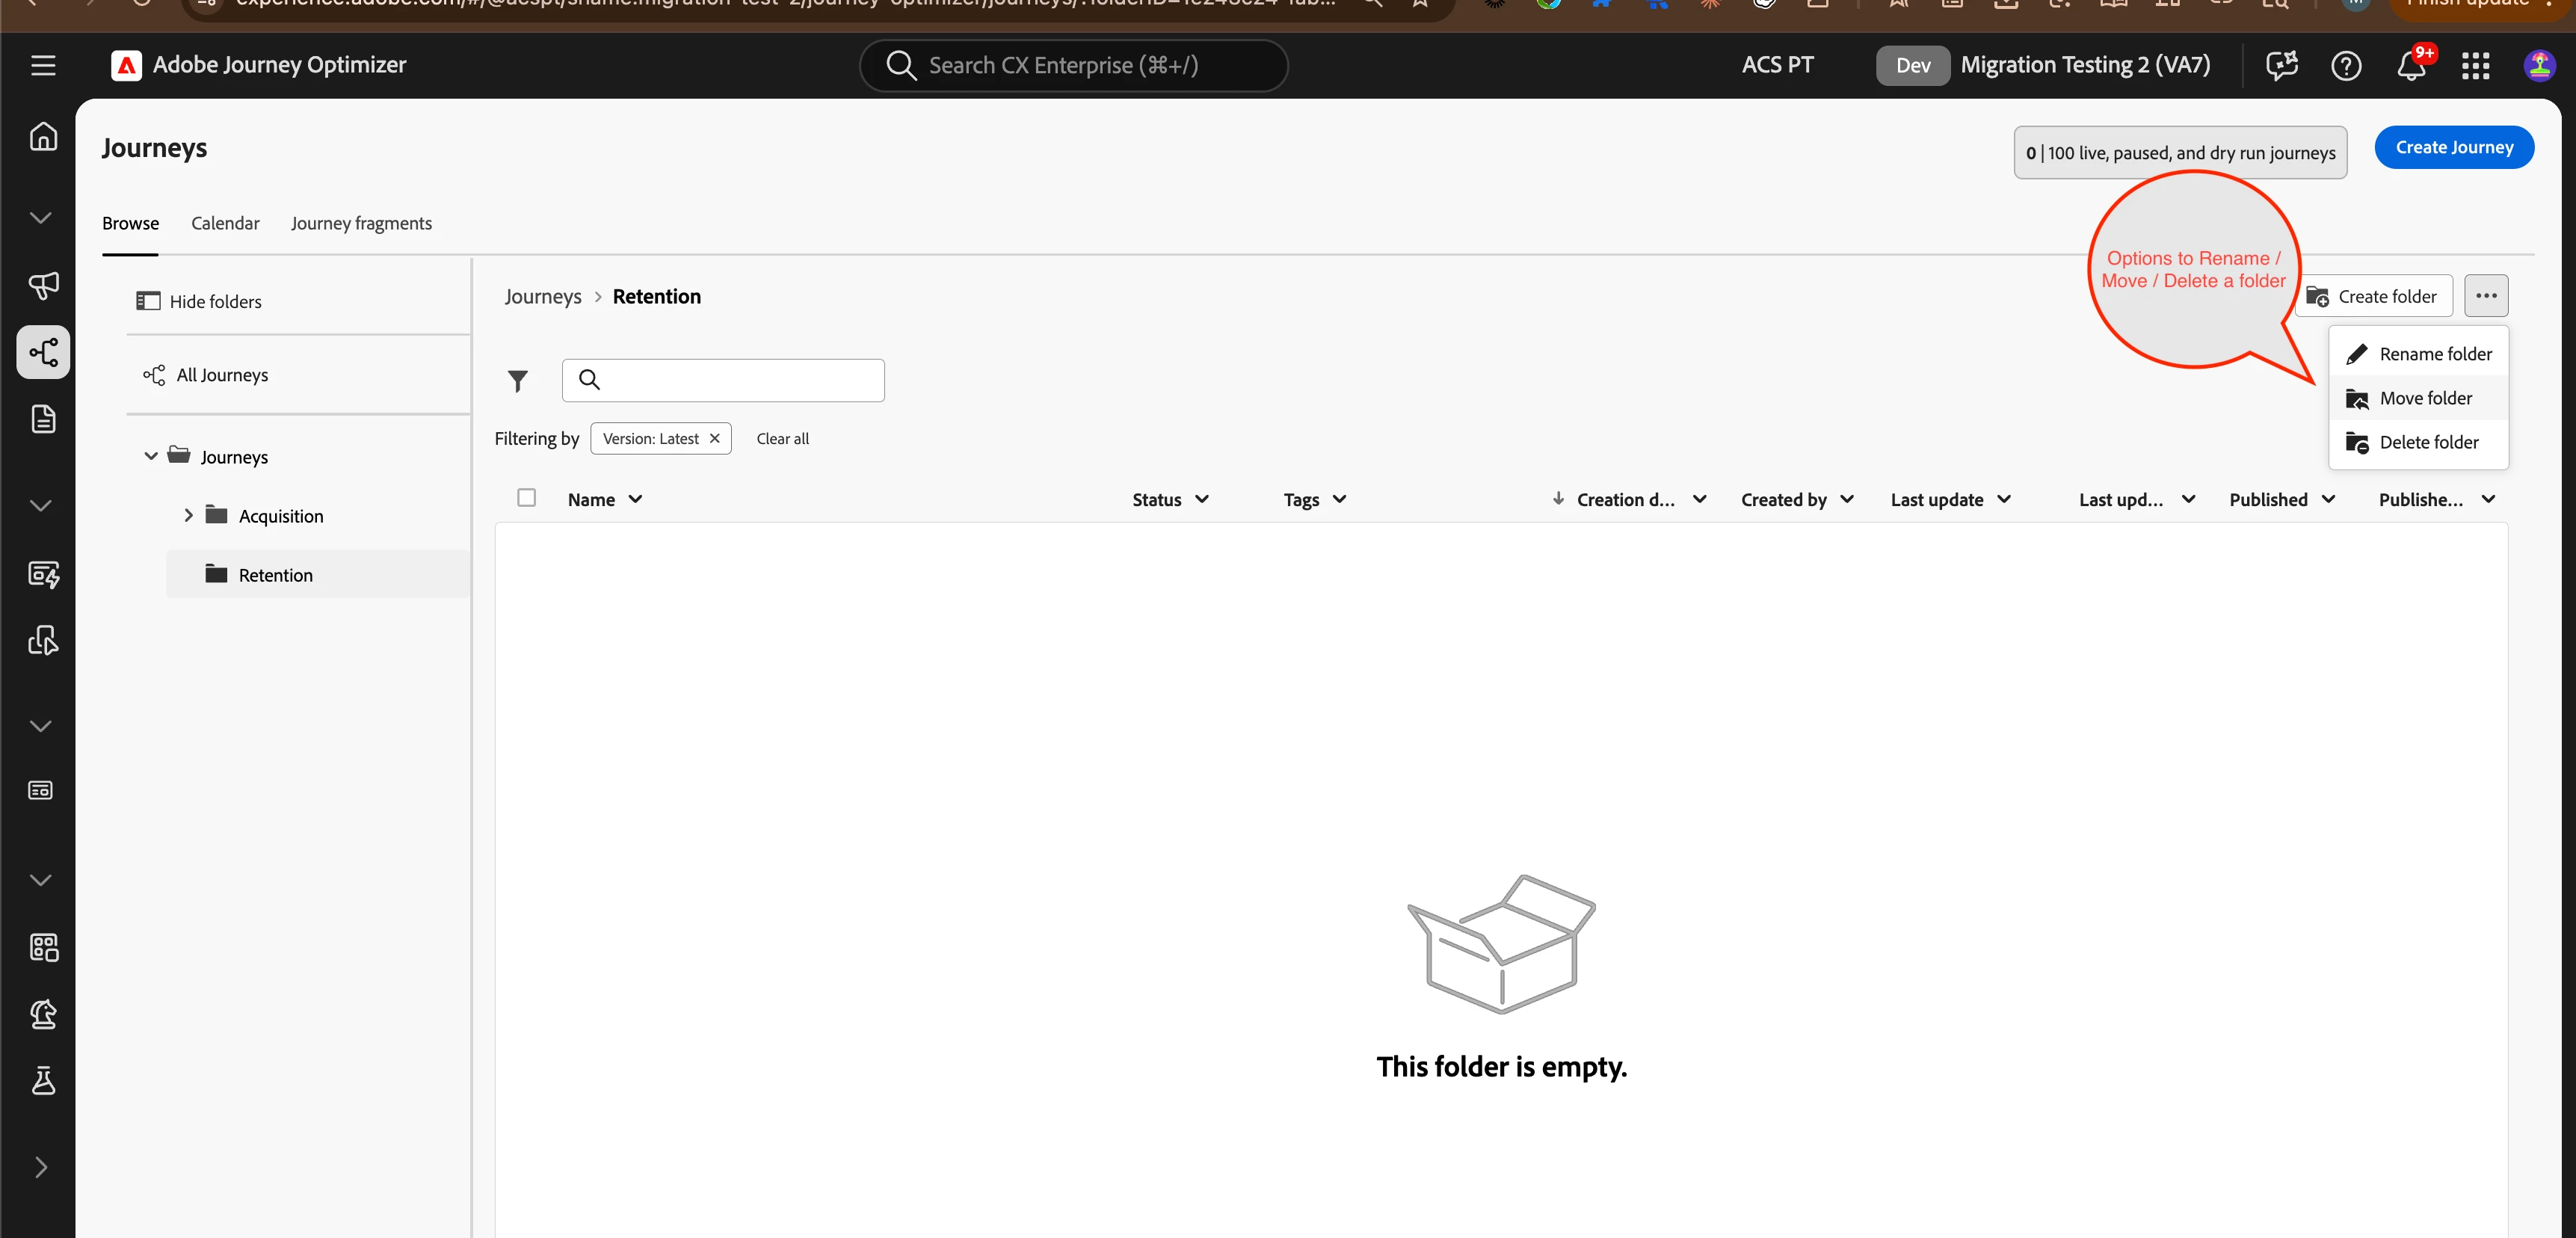Click the Retention folder icon in tree
The width and height of the screenshot is (2576, 1238).
pos(216,574)
